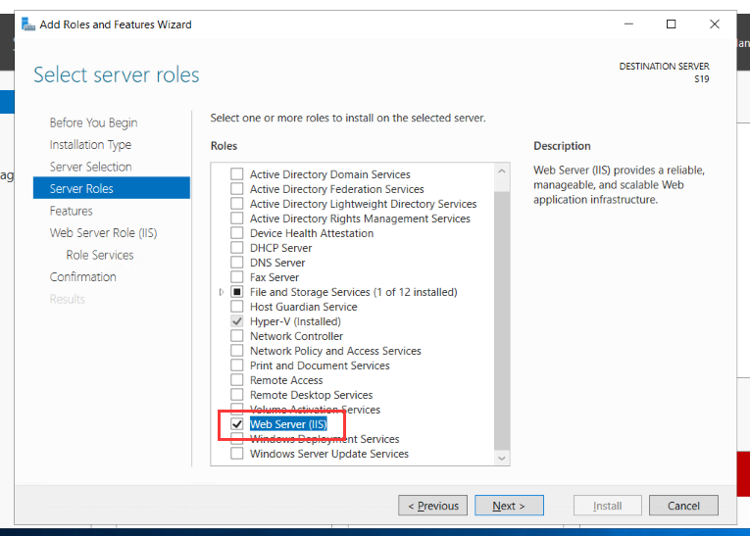Uncheck the Web Server (IIS) checkbox

click(237, 424)
